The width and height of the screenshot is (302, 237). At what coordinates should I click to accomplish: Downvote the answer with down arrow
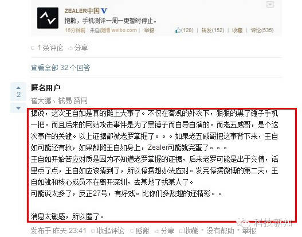[x=18, y=108]
